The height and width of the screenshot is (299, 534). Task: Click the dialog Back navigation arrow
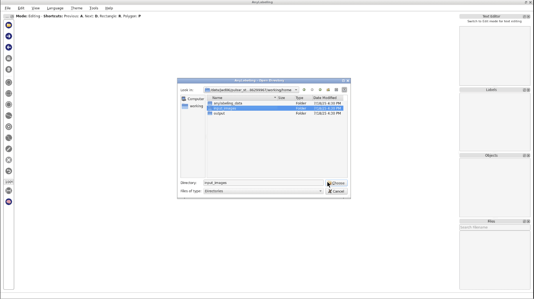click(304, 90)
